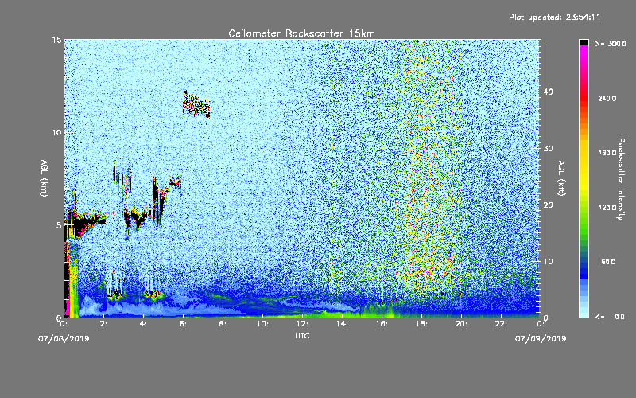Click the "6:" hour tick label
The width and height of the screenshot is (636, 398).
click(x=183, y=324)
